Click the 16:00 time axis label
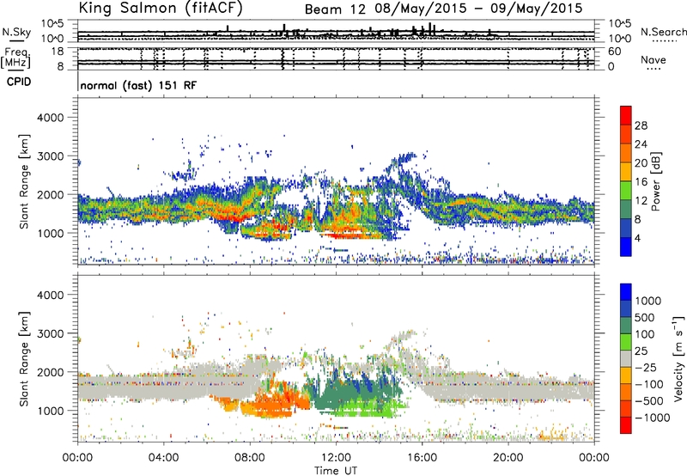The height and width of the screenshot is (476, 687). 423,458
